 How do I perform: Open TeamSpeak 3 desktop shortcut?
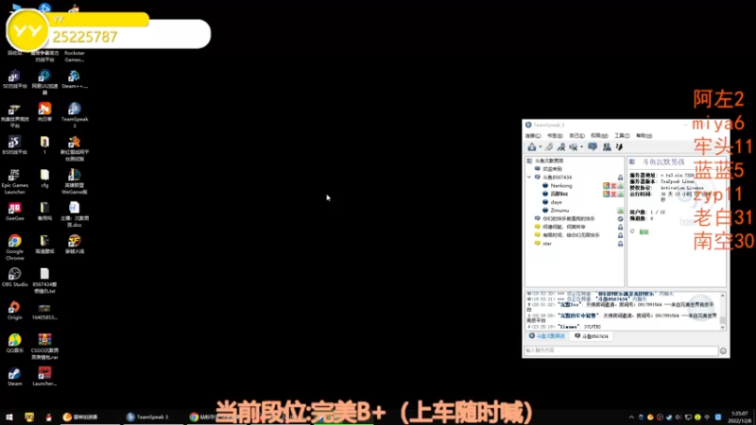pyautogui.click(x=75, y=115)
